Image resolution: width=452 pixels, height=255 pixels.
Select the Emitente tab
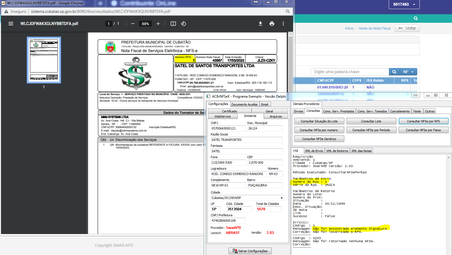point(250,116)
